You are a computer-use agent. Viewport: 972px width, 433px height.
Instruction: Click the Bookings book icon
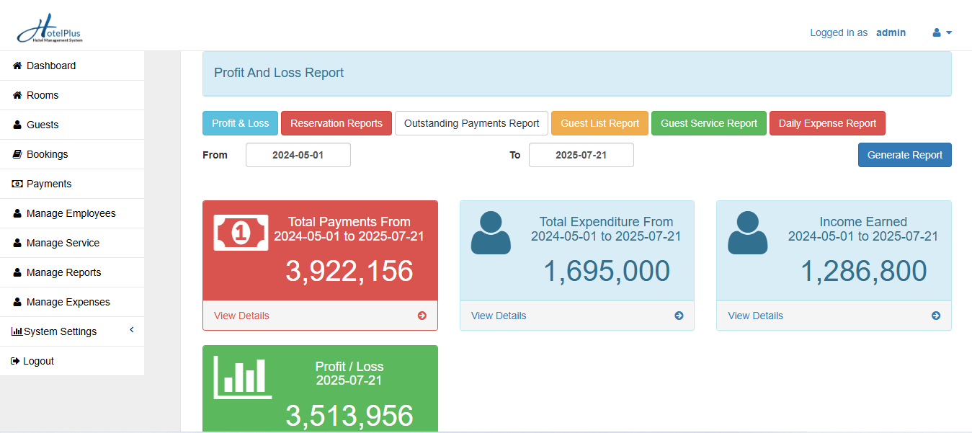coord(18,154)
